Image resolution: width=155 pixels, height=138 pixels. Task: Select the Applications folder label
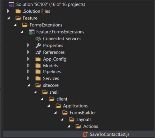coord(75,106)
